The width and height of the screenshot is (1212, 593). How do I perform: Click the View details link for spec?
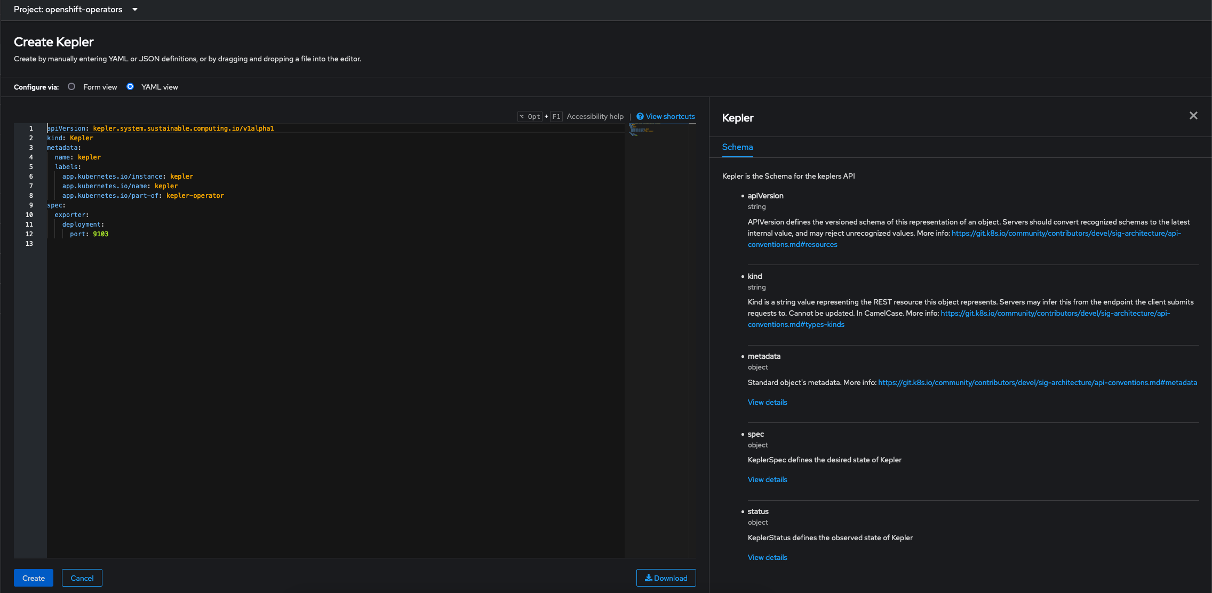pyautogui.click(x=767, y=478)
